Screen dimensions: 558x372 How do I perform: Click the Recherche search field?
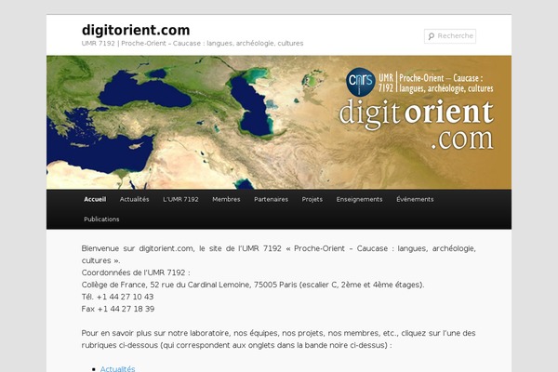(x=450, y=36)
